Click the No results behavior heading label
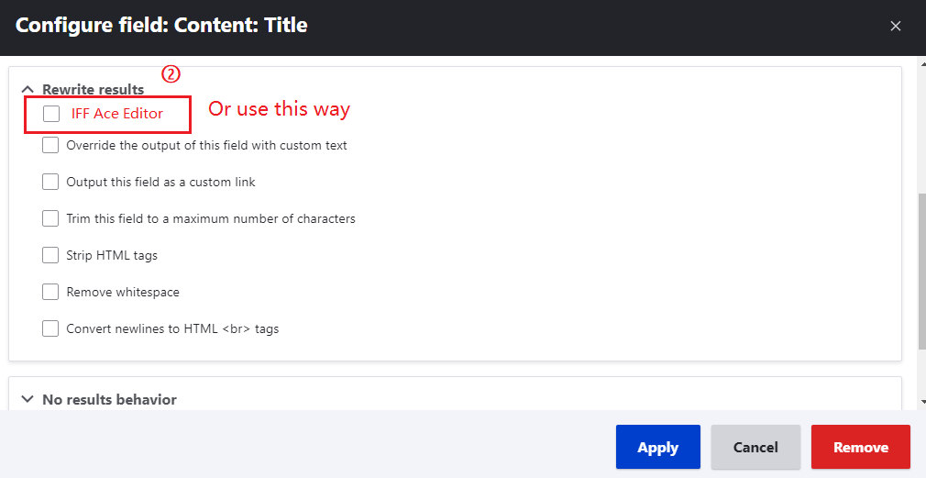 point(109,399)
